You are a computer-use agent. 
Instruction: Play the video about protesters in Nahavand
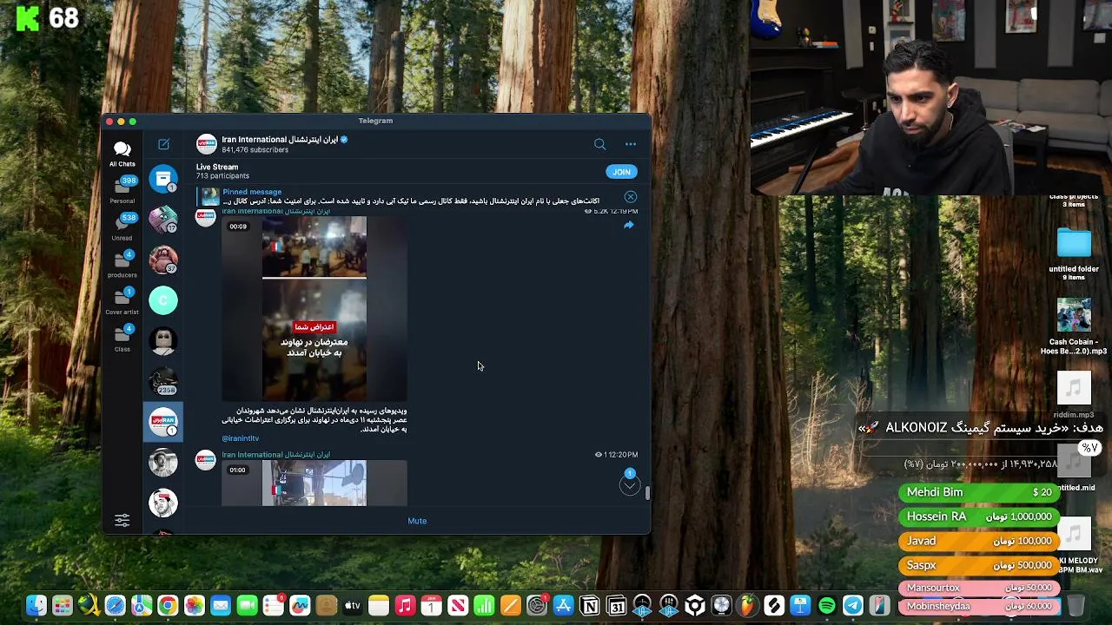(x=314, y=309)
